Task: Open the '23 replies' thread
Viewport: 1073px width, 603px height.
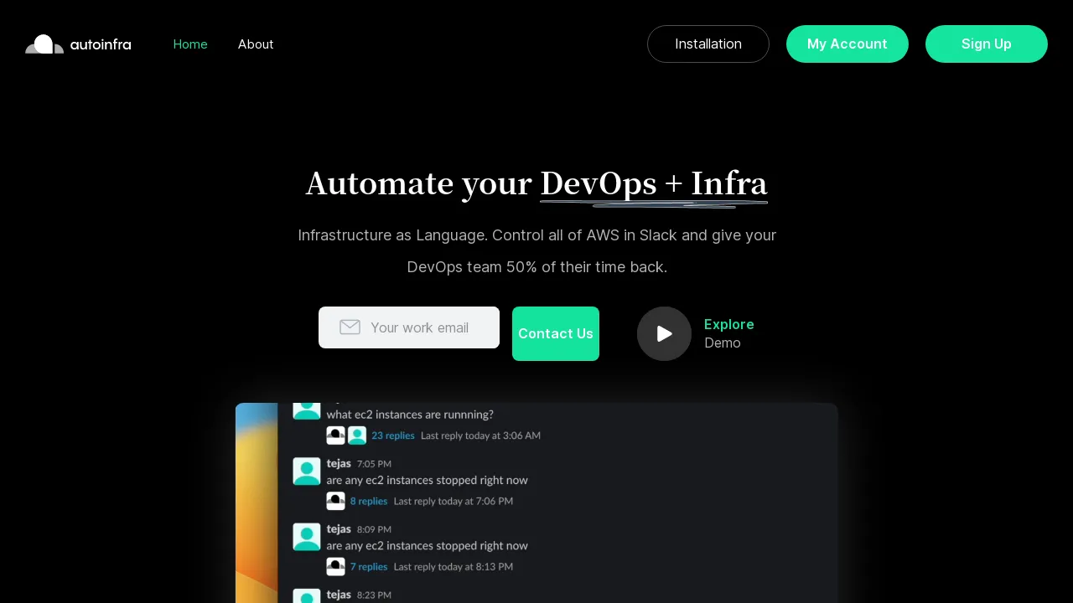Action: click(393, 435)
